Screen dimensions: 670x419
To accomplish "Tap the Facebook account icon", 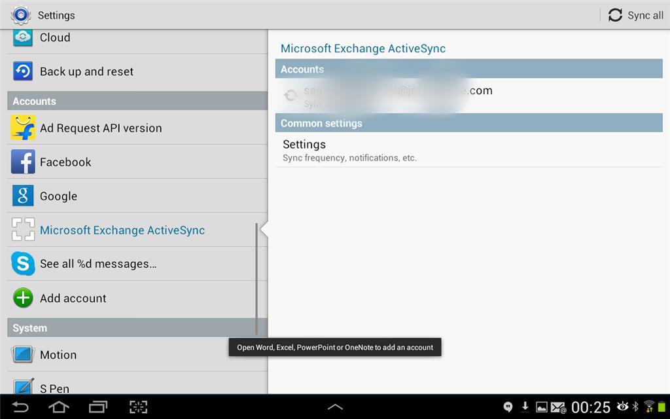I will [x=23, y=162].
